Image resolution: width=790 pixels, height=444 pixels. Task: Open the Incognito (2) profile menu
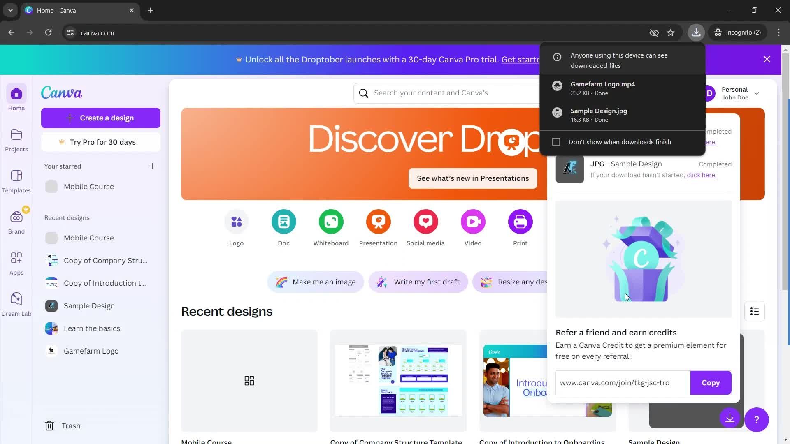click(x=738, y=32)
